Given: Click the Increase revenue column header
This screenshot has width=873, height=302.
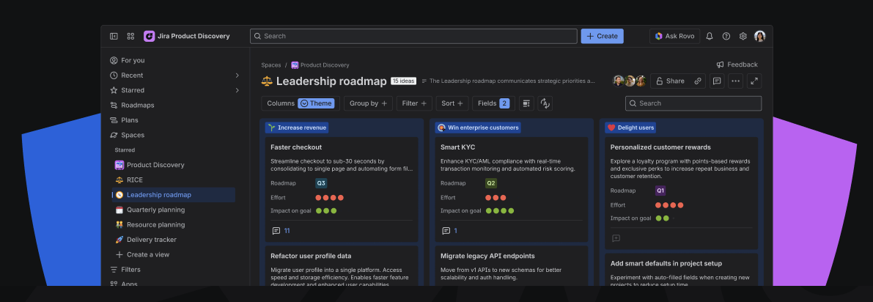Looking at the screenshot, I should [297, 128].
